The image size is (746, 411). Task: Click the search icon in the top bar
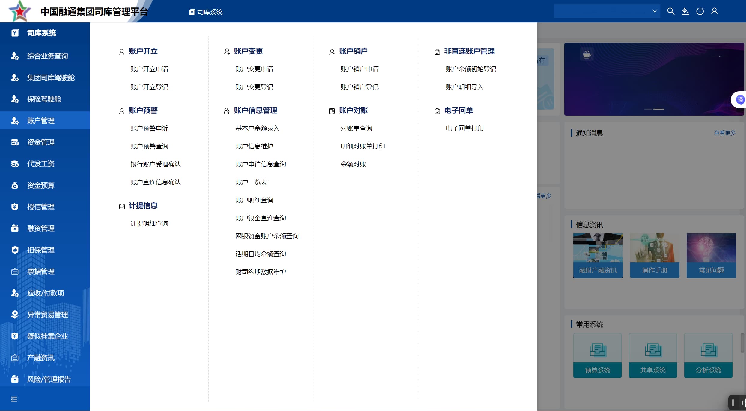tap(671, 11)
